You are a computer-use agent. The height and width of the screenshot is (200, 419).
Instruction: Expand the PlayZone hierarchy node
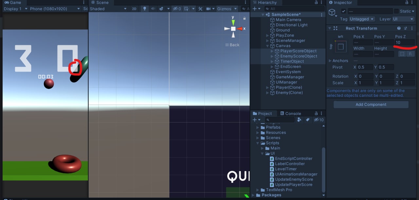[268, 36]
